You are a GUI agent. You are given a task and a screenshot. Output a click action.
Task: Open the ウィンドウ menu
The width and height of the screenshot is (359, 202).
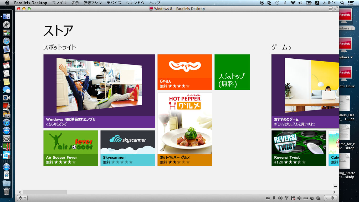click(x=135, y=3)
